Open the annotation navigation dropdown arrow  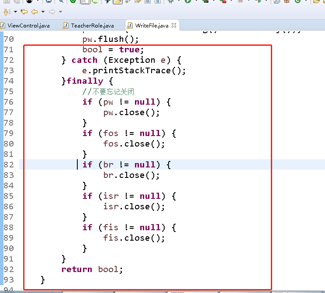pyautogui.click(x=16, y=12)
